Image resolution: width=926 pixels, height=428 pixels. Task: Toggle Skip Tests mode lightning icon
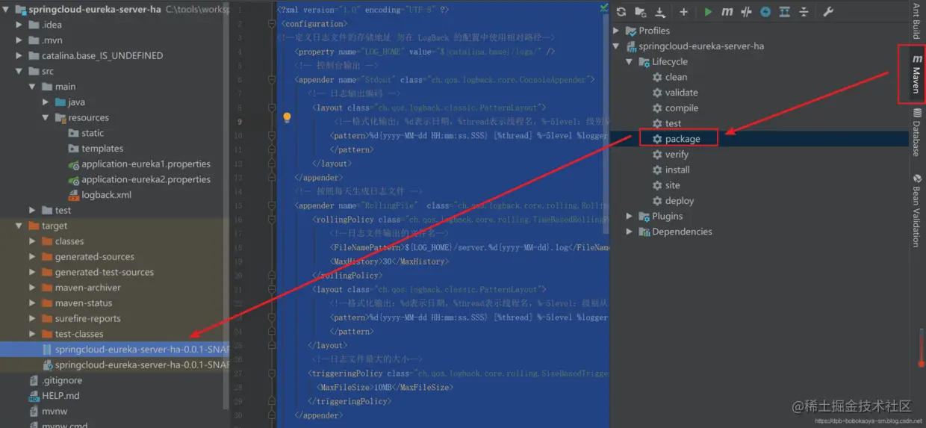(x=765, y=12)
